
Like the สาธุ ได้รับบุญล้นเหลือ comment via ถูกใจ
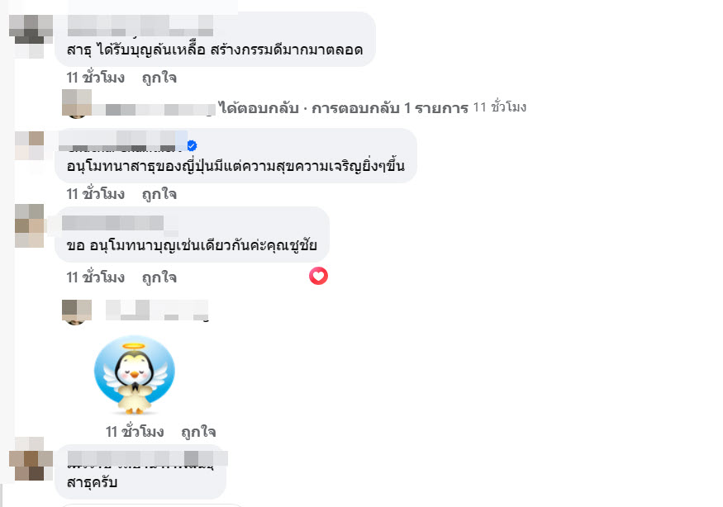[x=159, y=78]
